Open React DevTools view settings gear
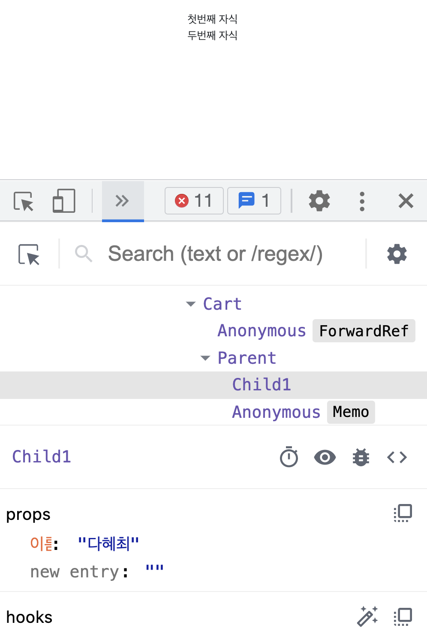 (x=397, y=254)
